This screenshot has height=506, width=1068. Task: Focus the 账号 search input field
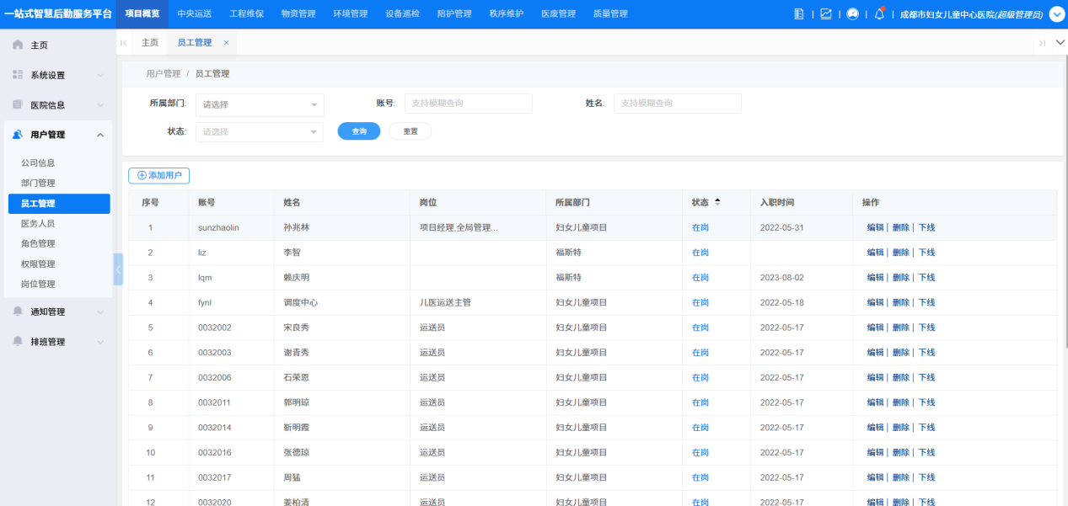(469, 103)
